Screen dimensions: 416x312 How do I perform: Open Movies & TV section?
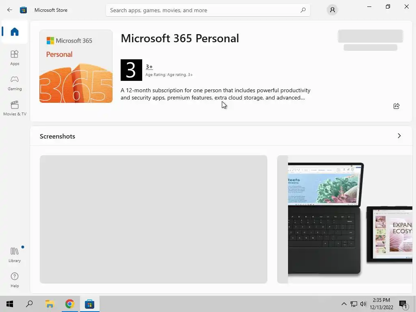pyautogui.click(x=15, y=108)
